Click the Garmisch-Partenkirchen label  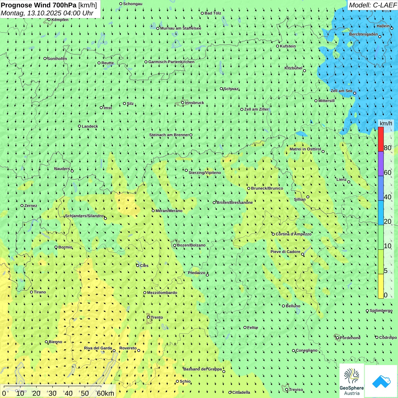[171, 62]
